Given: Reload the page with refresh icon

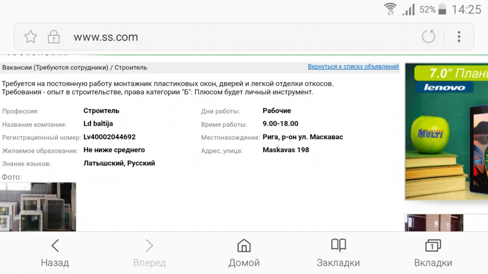Looking at the screenshot, I should click(428, 36).
